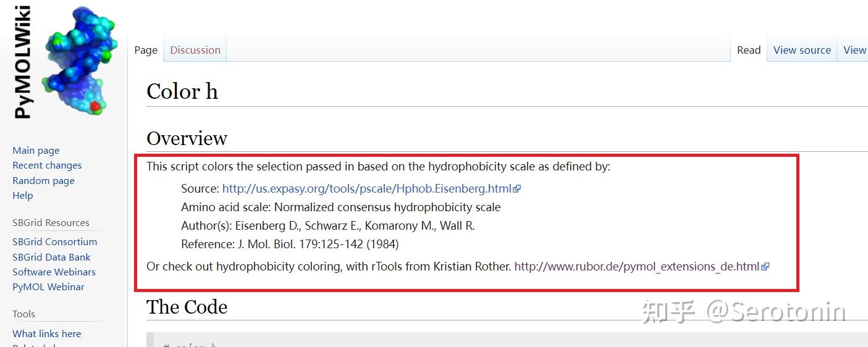
Task: Open PyMOL Webinar link
Action: click(x=48, y=287)
